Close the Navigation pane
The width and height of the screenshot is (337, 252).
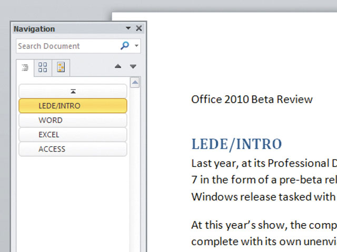(139, 28)
